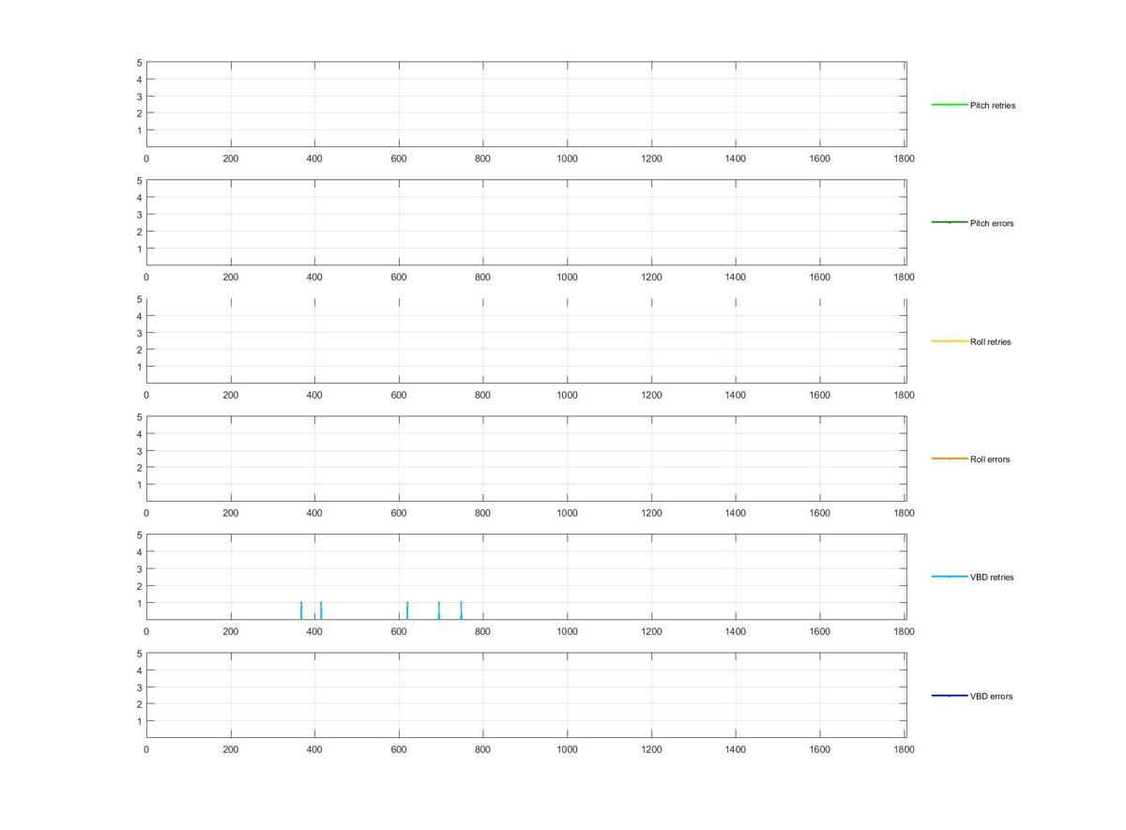Click the "Pitch retries" legend label
This screenshot has height=830, width=1126.
(x=992, y=106)
